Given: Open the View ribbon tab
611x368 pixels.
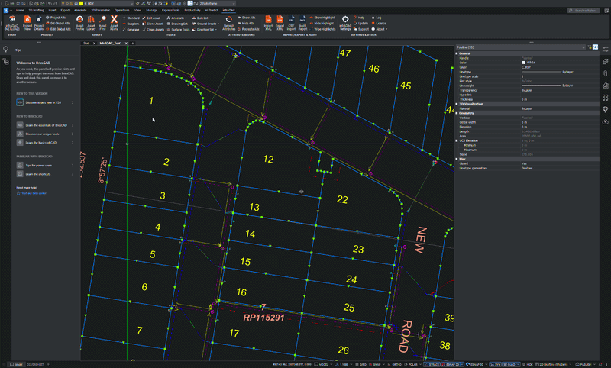Looking at the screenshot, I should (x=137, y=11).
